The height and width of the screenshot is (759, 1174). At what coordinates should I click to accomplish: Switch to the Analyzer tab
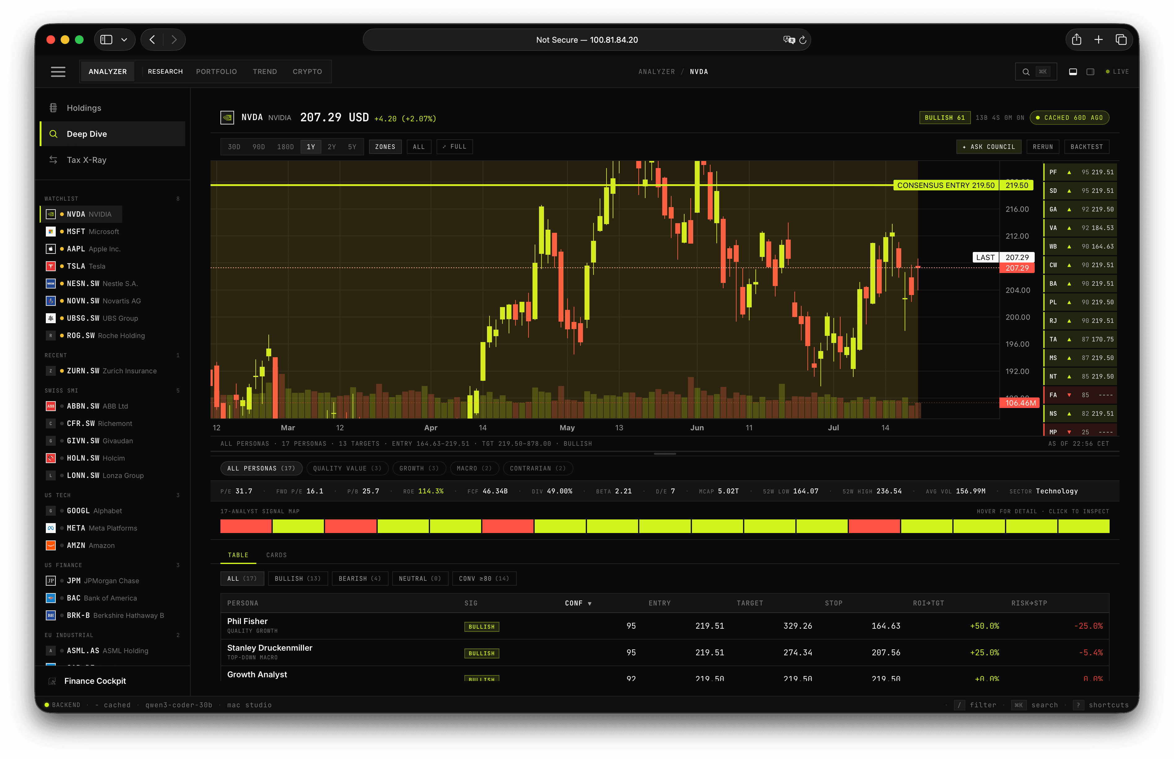(107, 72)
